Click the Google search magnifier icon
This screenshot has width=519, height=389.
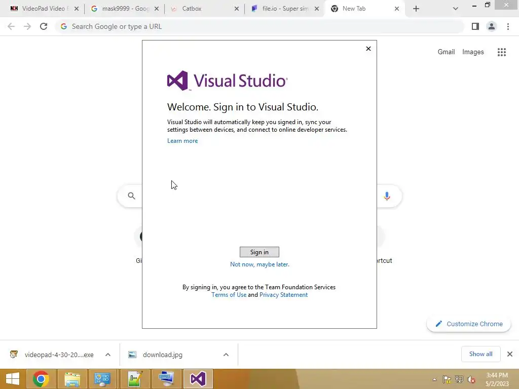(x=131, y=196)
